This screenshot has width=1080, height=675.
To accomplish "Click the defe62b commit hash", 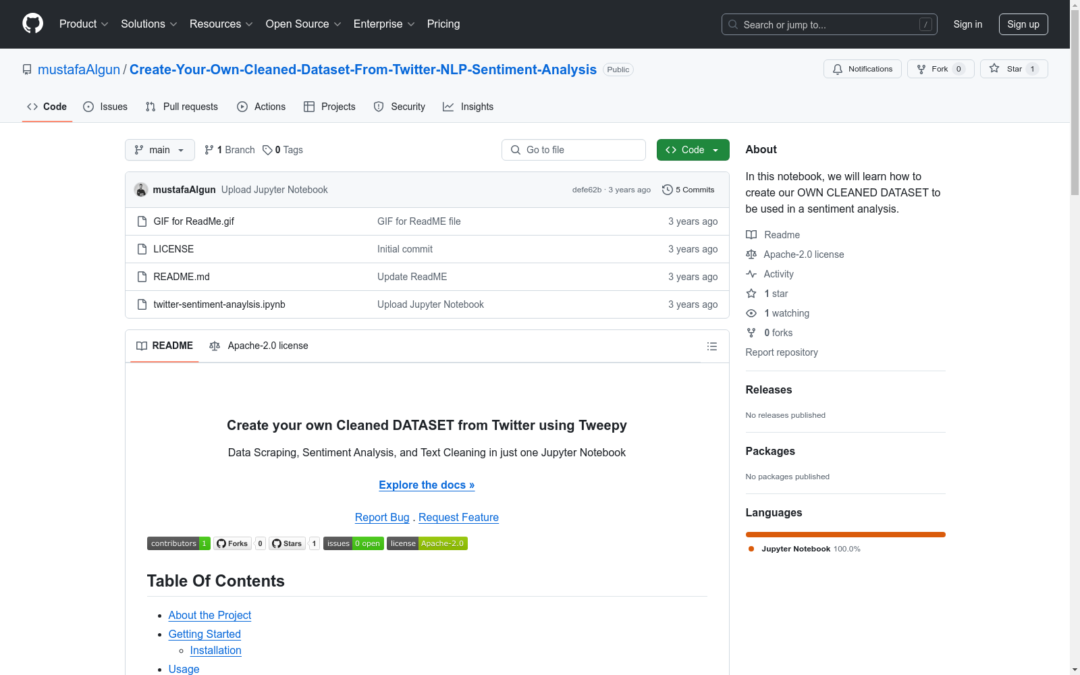I will pos(587,190).
